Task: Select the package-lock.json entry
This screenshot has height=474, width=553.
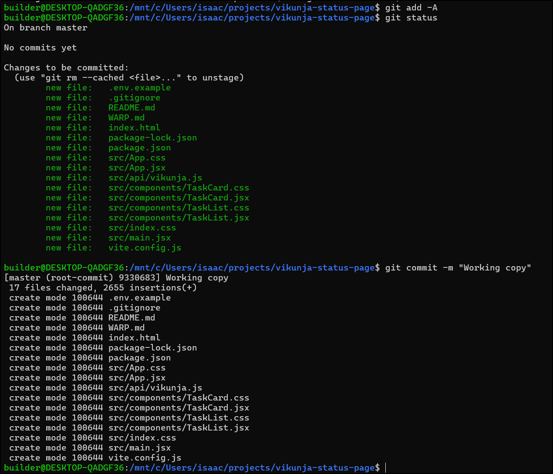Action: [x=152, y=137]
